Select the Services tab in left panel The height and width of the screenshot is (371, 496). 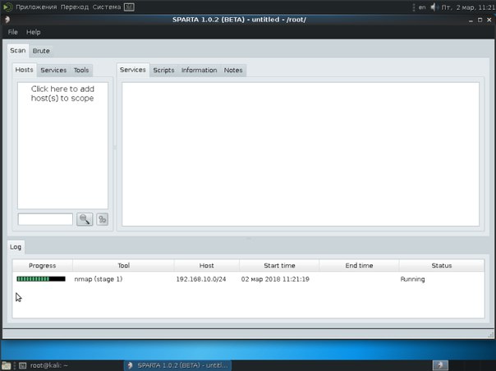coord(53,71)
